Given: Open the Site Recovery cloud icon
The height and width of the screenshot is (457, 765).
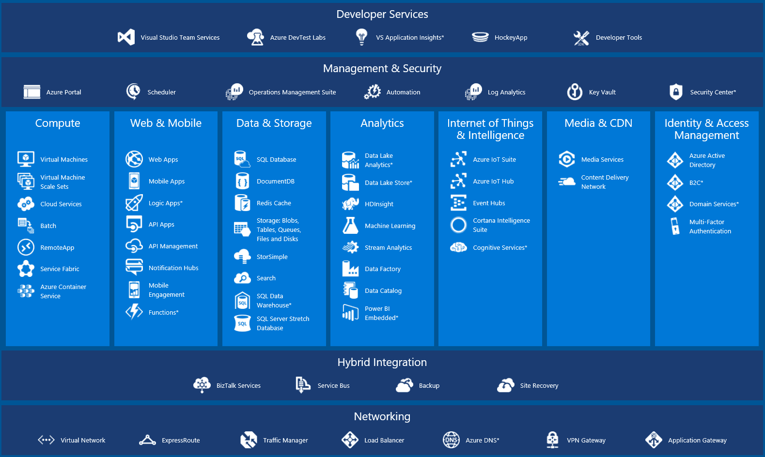Looking at the screenshot, I should [505, 385].
